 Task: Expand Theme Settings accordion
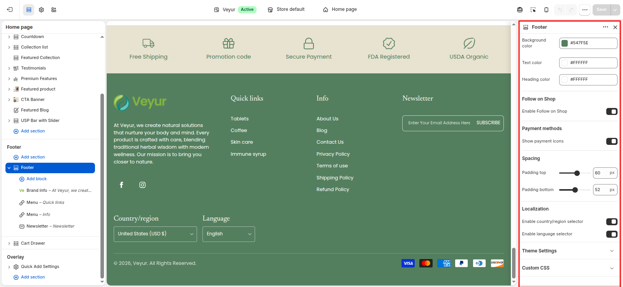click(x=569, y=251)
